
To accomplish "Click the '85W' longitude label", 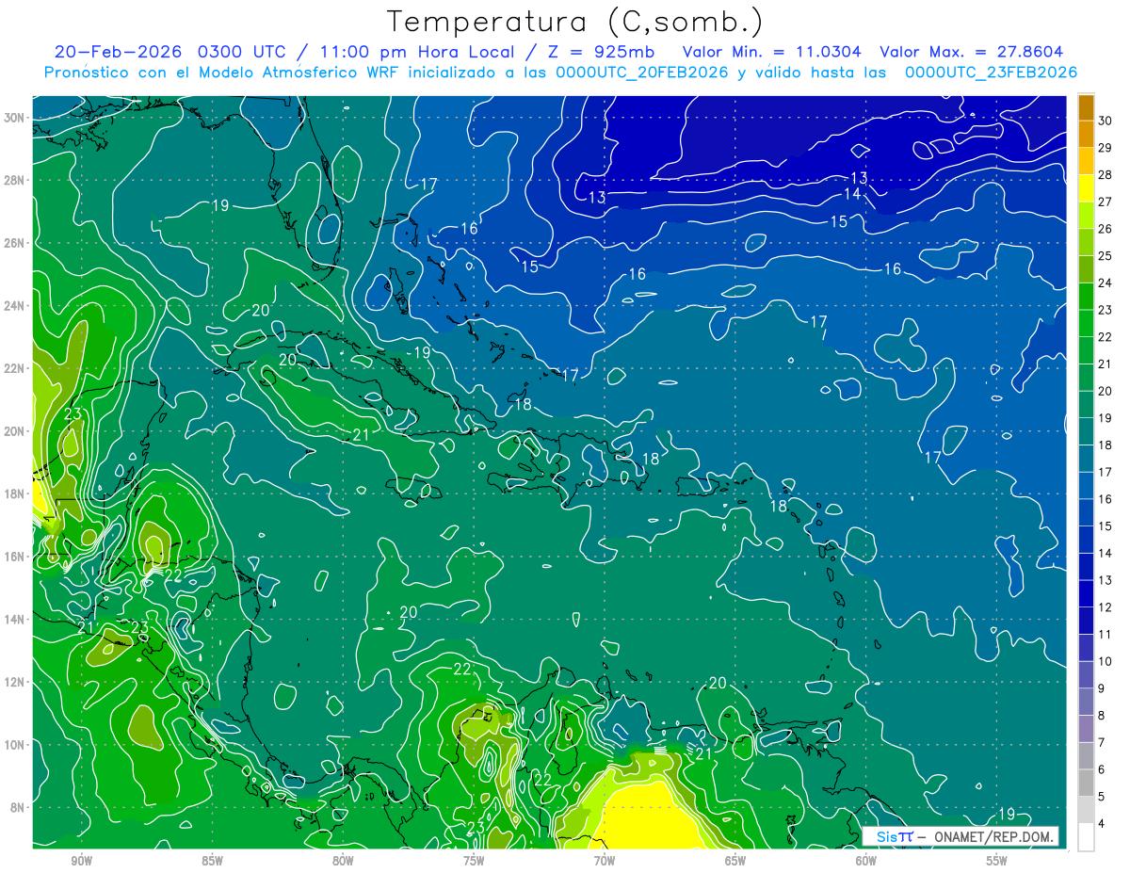I will (213, 861).
